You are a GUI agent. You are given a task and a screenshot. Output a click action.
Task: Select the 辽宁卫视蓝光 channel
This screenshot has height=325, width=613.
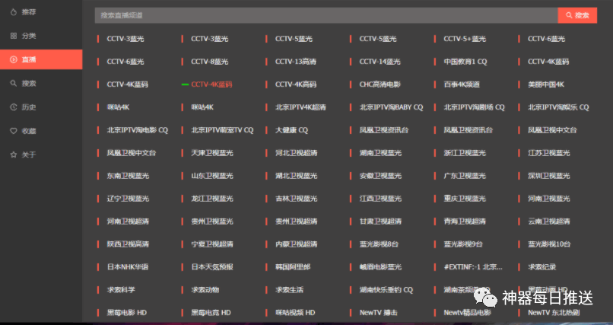click(128, 199)
